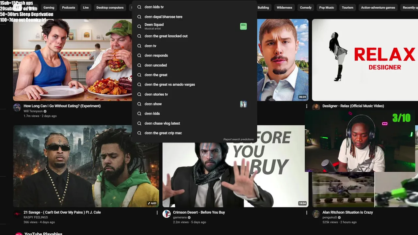Open 'Crimson Desert - Before You Buy' title

(199, 212)
